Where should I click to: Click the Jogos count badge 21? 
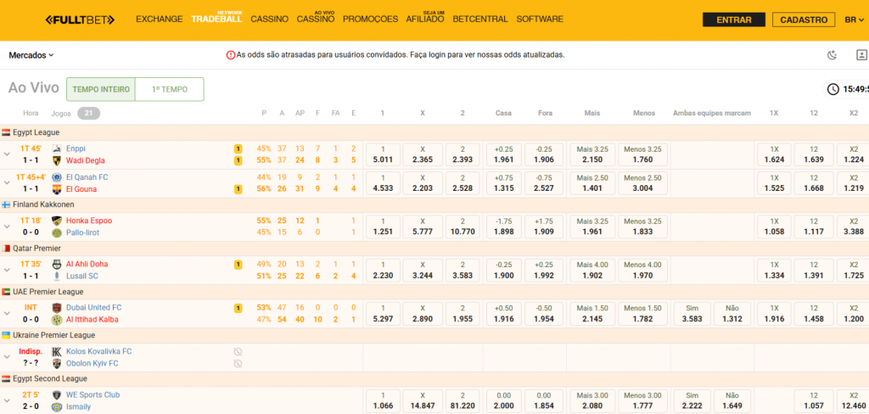88,113
